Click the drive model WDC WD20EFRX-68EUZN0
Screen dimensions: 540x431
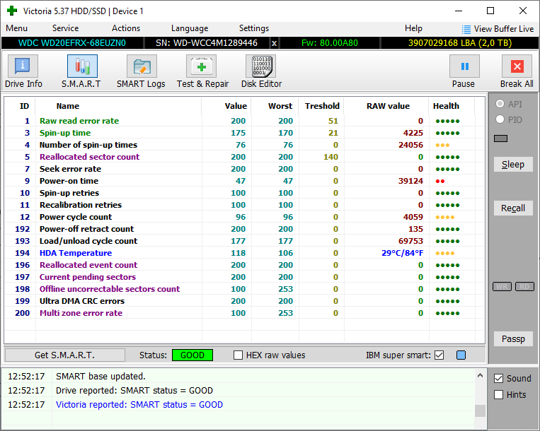click(x=72, y=43)
